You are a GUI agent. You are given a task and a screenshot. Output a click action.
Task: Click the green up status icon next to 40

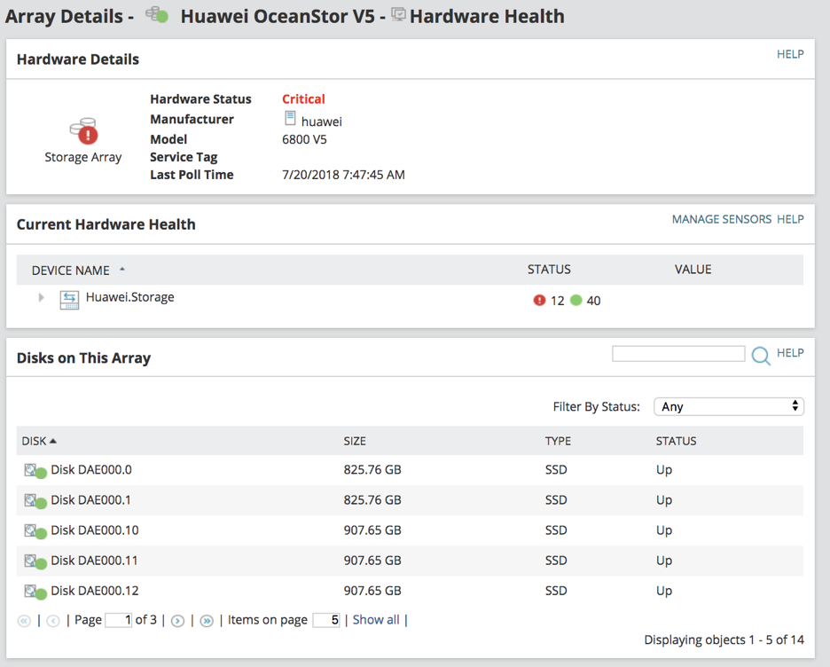pos(576,301)
